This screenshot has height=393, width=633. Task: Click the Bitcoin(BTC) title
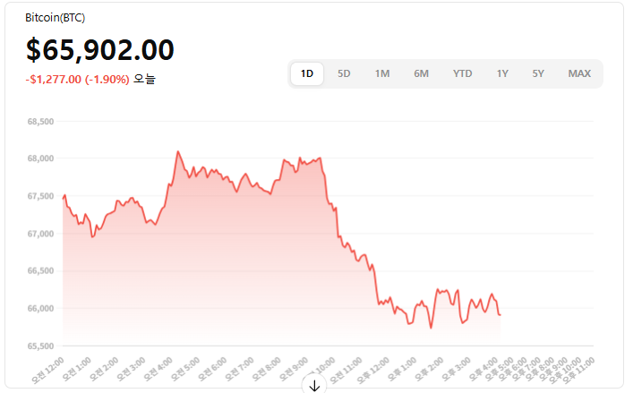click(x=56, y=18)
